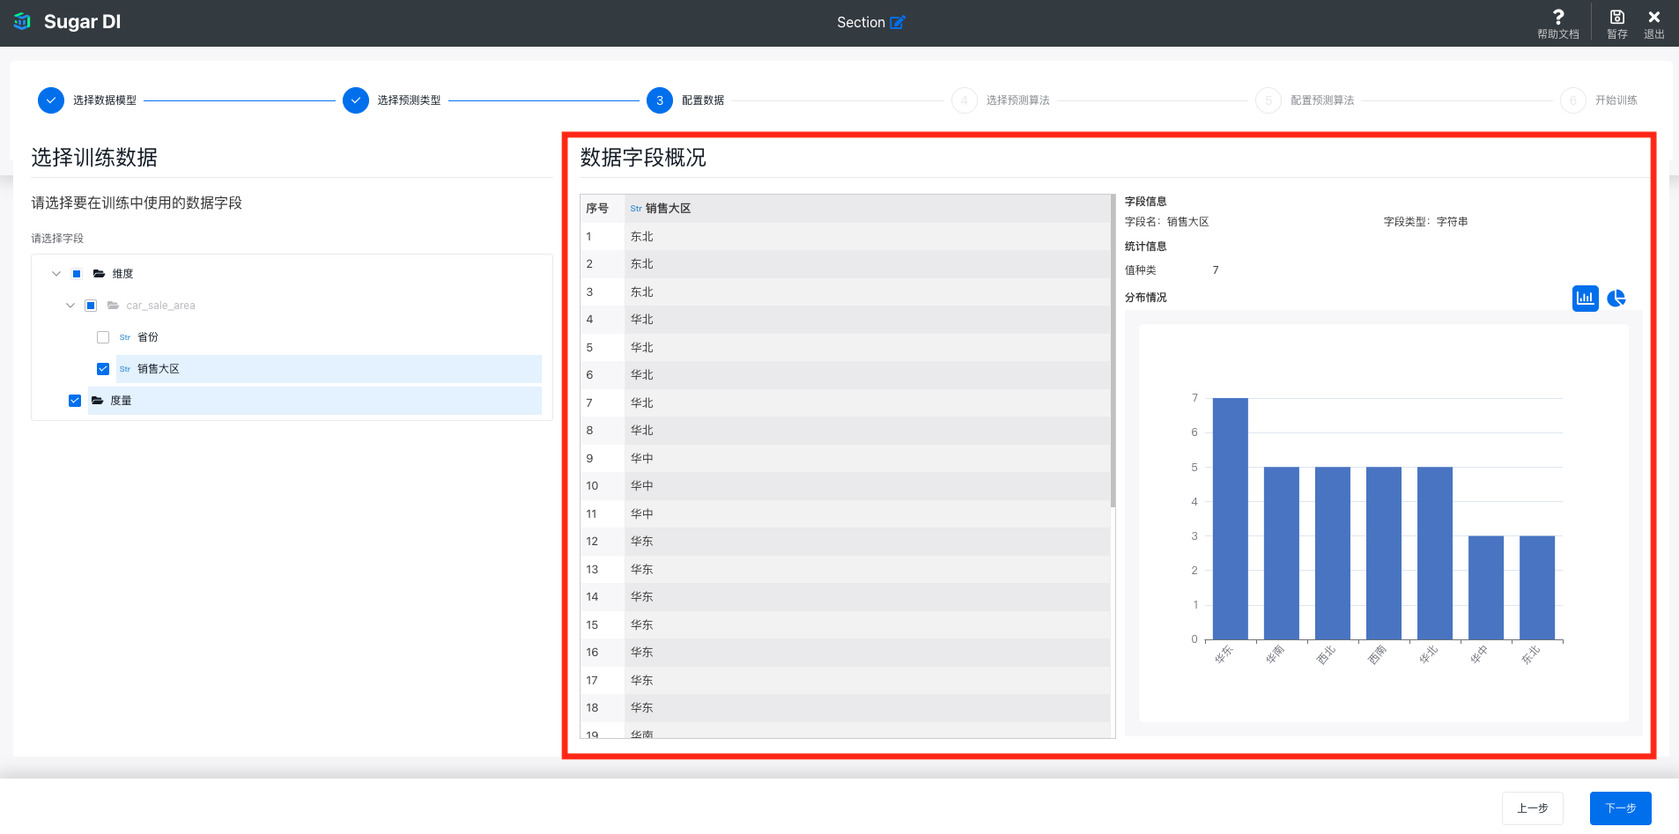Click row 18 value 华东

[642, 708]
